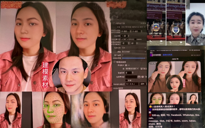This screenshot has width=205, height=128.
Task: Clear save sequence path with X icon
Action: (146, 77)
